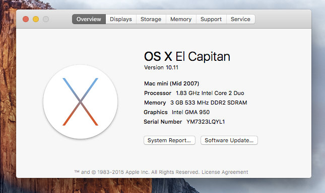Click the OS X El Capitan heading
Image resolution: width=325 pixels, height=193 pixels.
pyautogui.click(x=187, y=56)
